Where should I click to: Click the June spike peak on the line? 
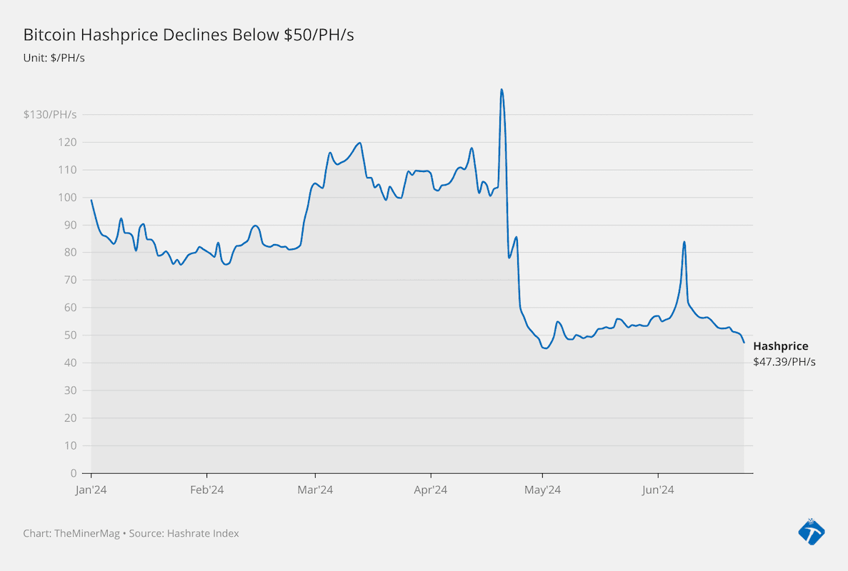coord(684,242)
